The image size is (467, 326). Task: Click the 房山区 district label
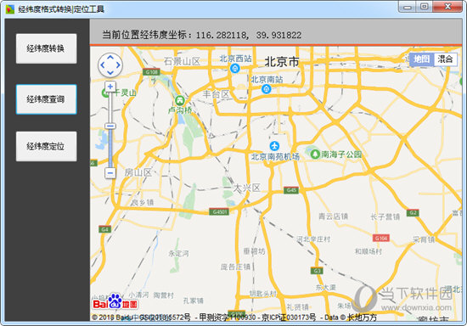click(x=138, y=172)
